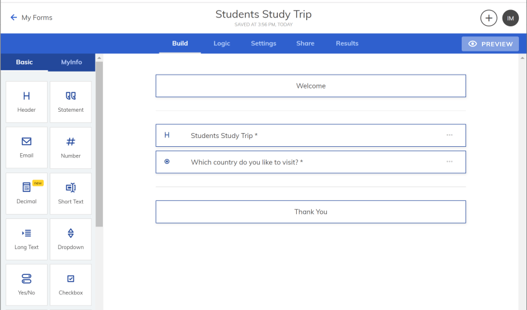Go back to My Forms
Viewport: 527px width, 310px height.
pos(31,18)
